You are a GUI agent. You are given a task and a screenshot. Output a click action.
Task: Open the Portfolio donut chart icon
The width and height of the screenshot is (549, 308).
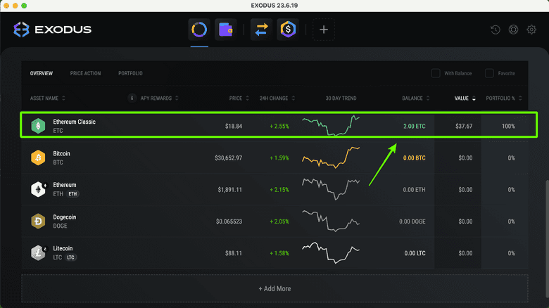[x=199, y=30]
